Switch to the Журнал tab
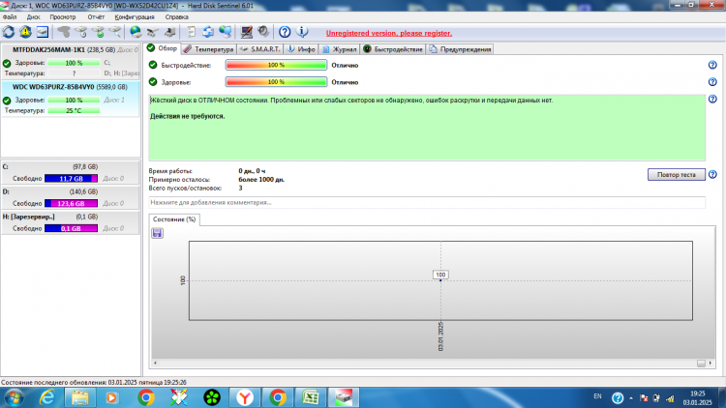Image resolution: width=726 pixels, height=408 pixels. pos(340,49)
